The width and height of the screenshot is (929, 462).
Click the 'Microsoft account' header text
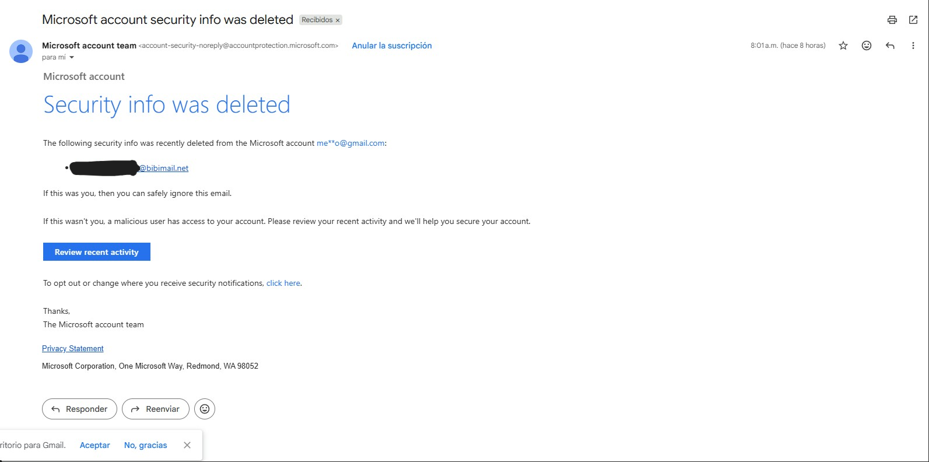(x=84, y=76)
